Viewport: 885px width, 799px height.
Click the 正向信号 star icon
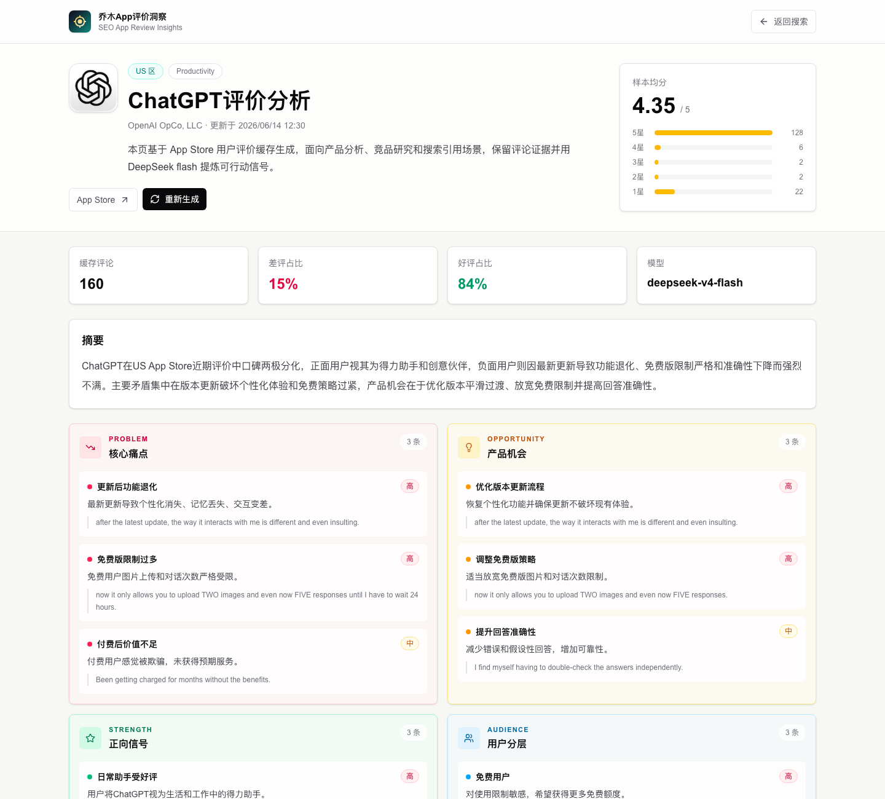click(x=90, y=738)
